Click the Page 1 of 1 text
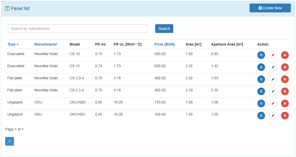 [x=14, y=129]
